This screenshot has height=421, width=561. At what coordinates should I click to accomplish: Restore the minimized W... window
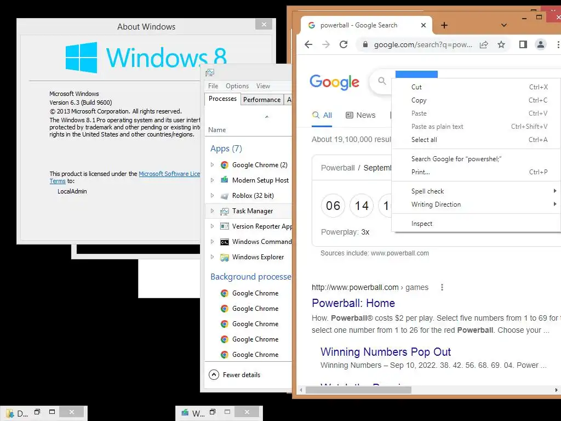coord(213,412)
